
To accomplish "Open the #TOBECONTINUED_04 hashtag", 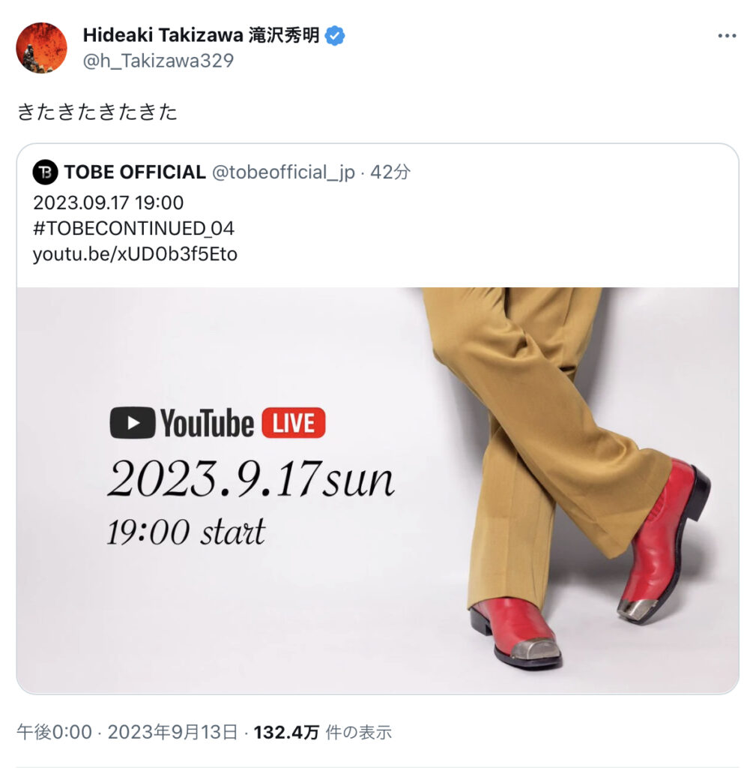I will coord(133,228).
